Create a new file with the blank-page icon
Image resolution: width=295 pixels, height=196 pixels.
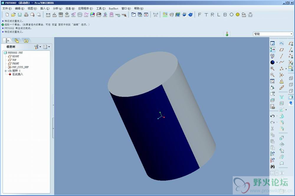pos(7,15)
